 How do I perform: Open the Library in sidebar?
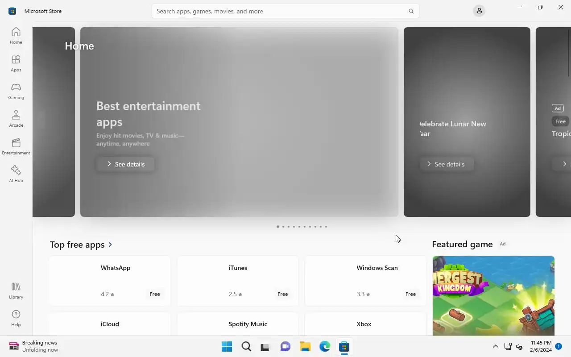(x=16, y=291)
